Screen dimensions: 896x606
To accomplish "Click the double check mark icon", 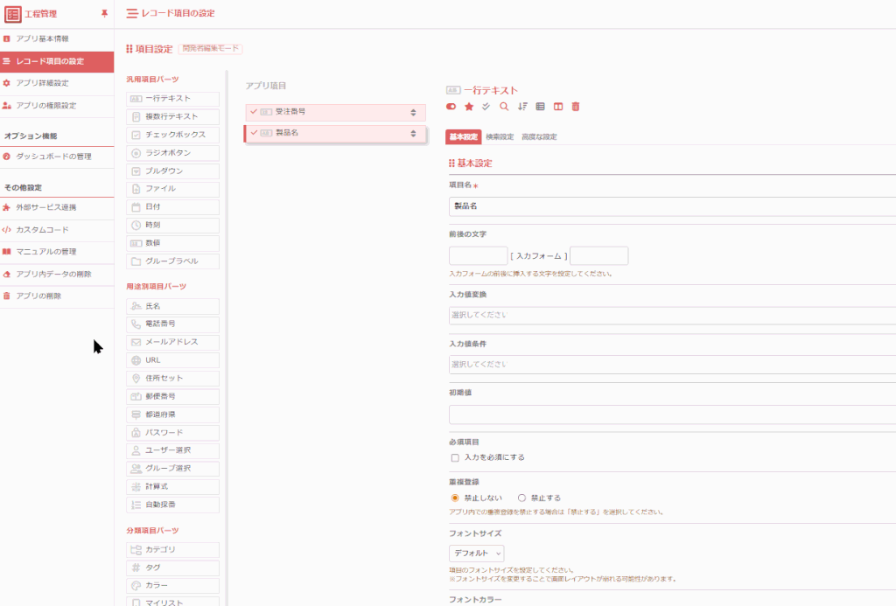I will [486, 107].
